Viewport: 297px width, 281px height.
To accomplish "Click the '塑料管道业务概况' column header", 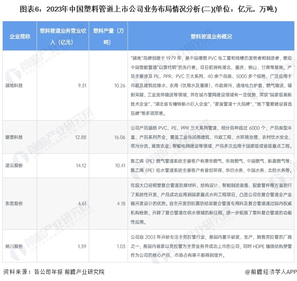I will (x=211, y=36).
